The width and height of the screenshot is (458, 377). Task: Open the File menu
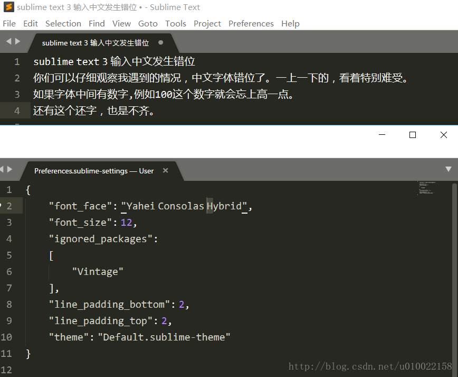9,23
